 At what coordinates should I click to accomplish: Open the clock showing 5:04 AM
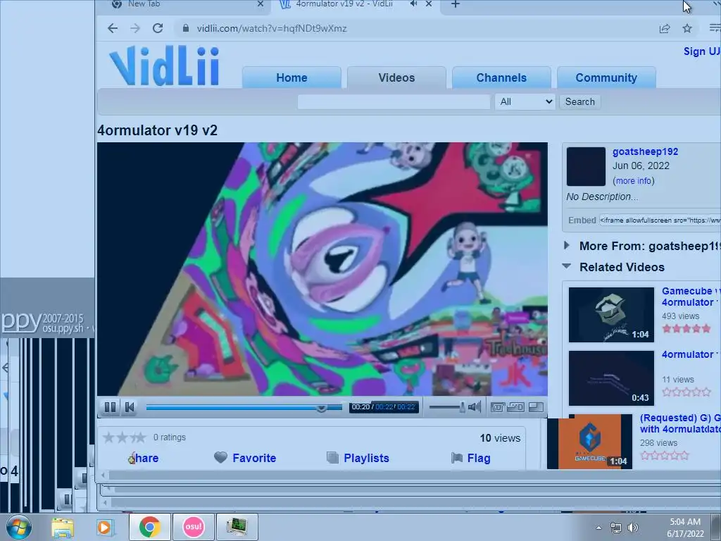(x=685, y=528)
